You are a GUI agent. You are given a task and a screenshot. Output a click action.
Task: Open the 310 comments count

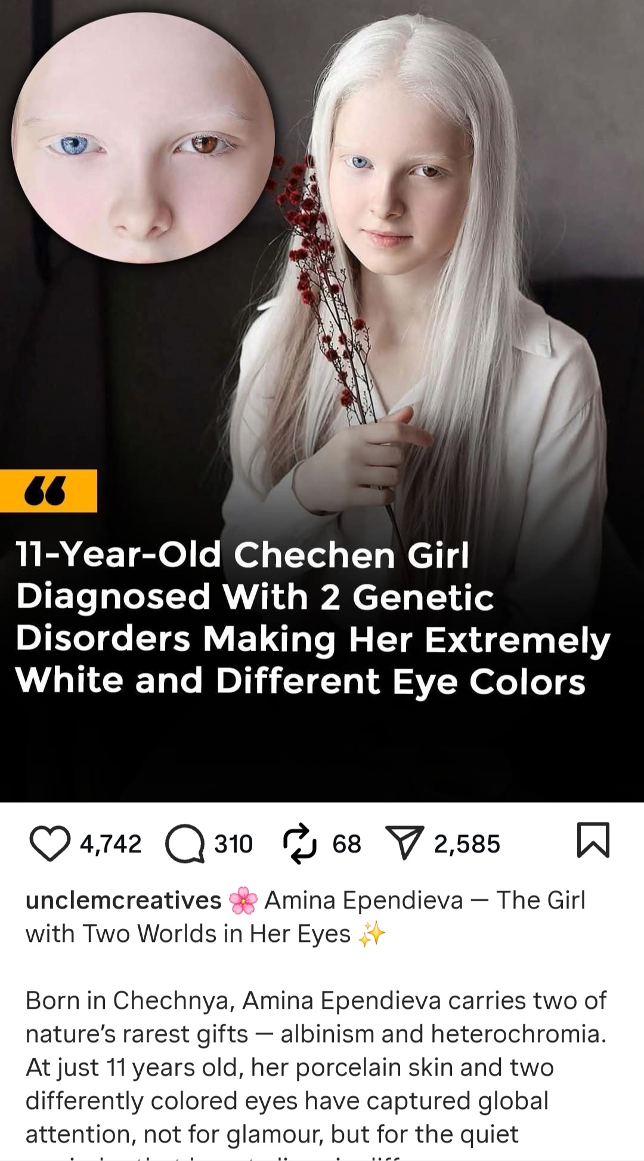[233, 844]
